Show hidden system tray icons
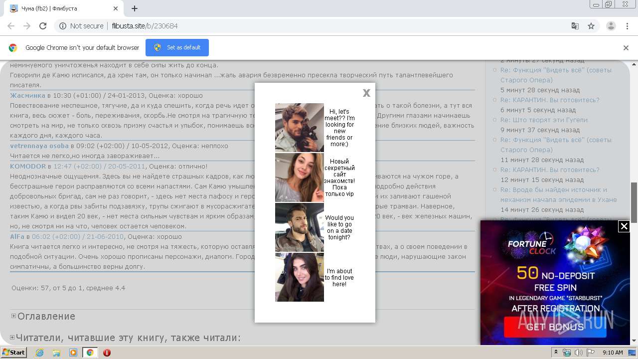This screenshot has height=359, width=638. (556, 353)
